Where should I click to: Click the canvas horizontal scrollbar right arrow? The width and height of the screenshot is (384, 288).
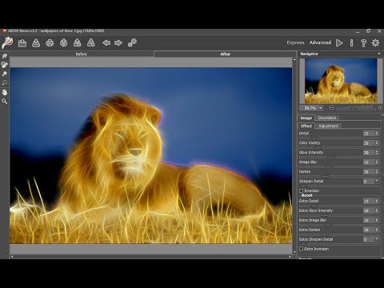pos(290,257)
